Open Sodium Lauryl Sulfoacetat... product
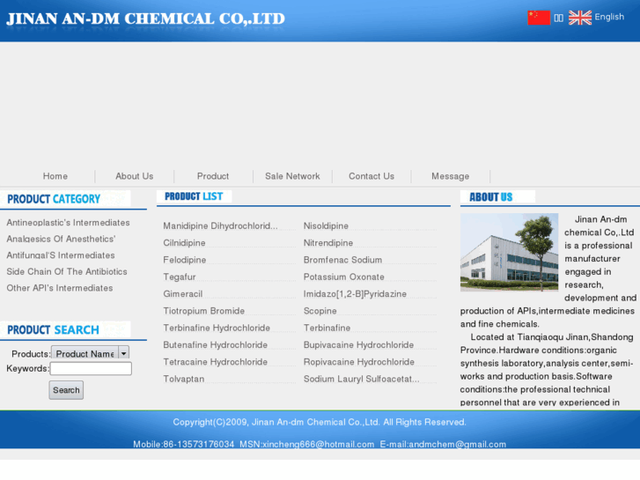 tap(361, 379)
